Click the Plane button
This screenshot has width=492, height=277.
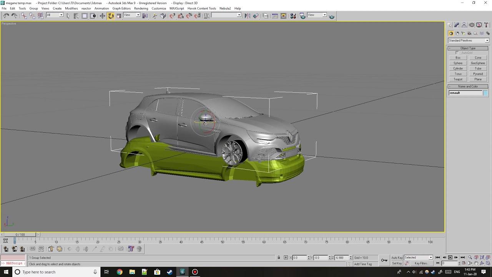478,79
